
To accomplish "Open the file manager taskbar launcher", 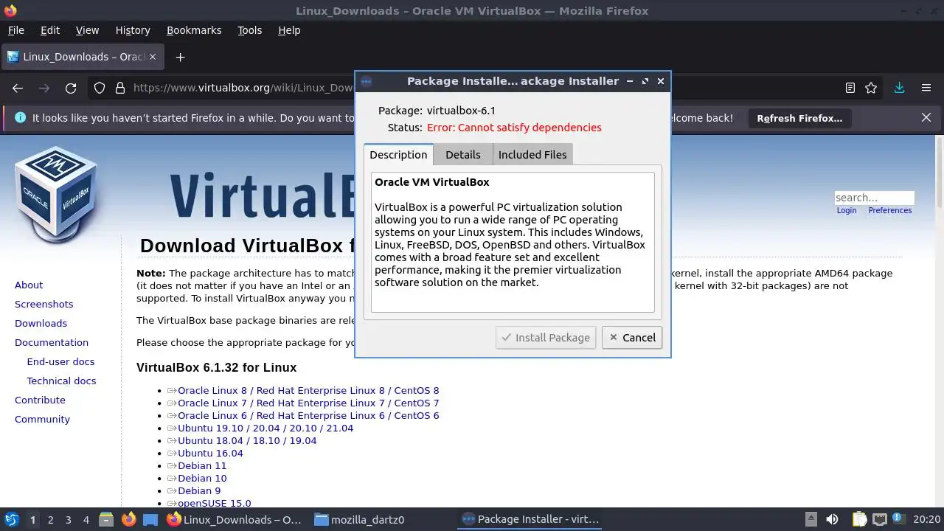I will click(x=105, y=519).
